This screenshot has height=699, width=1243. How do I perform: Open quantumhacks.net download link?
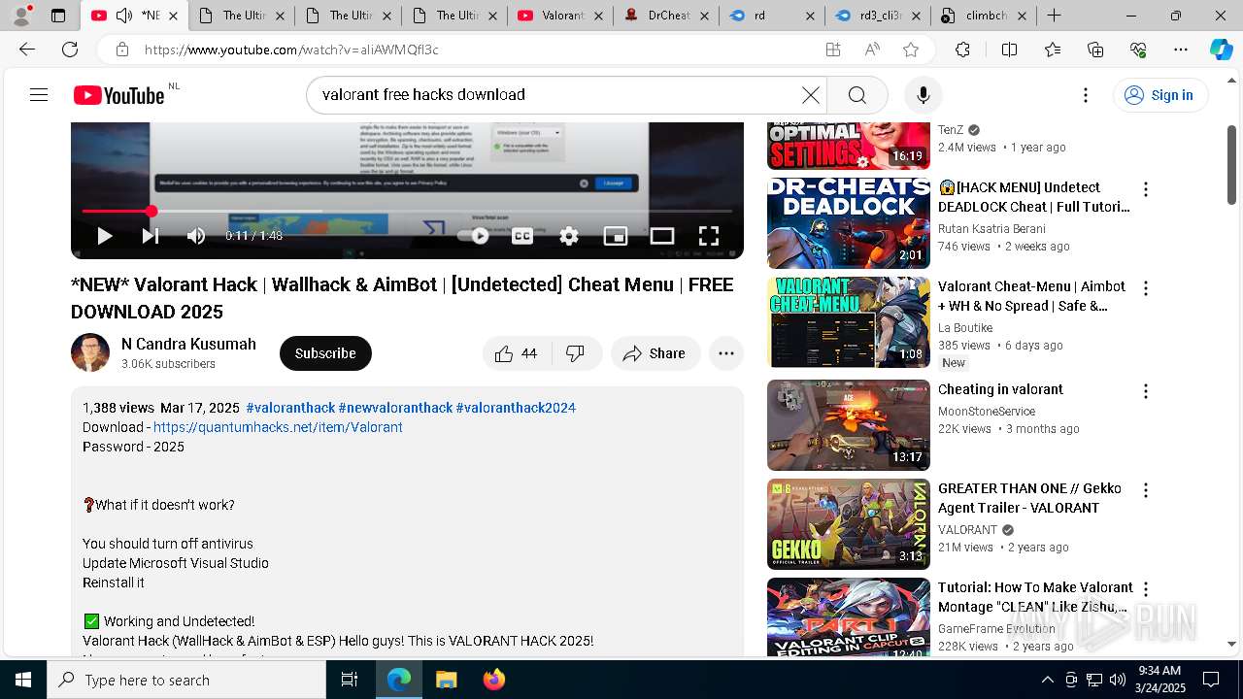click(x=278, y=427)
